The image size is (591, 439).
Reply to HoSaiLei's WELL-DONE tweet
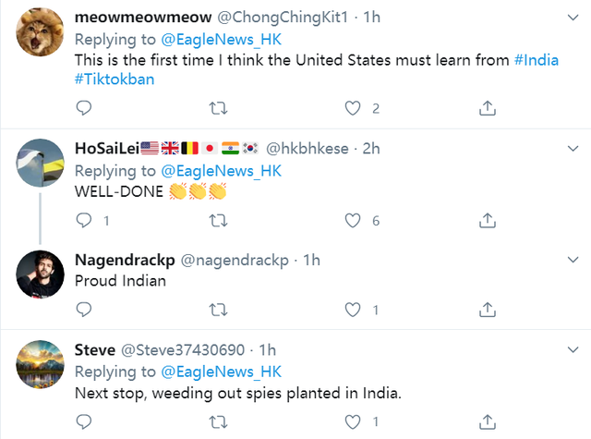(83, 220)
